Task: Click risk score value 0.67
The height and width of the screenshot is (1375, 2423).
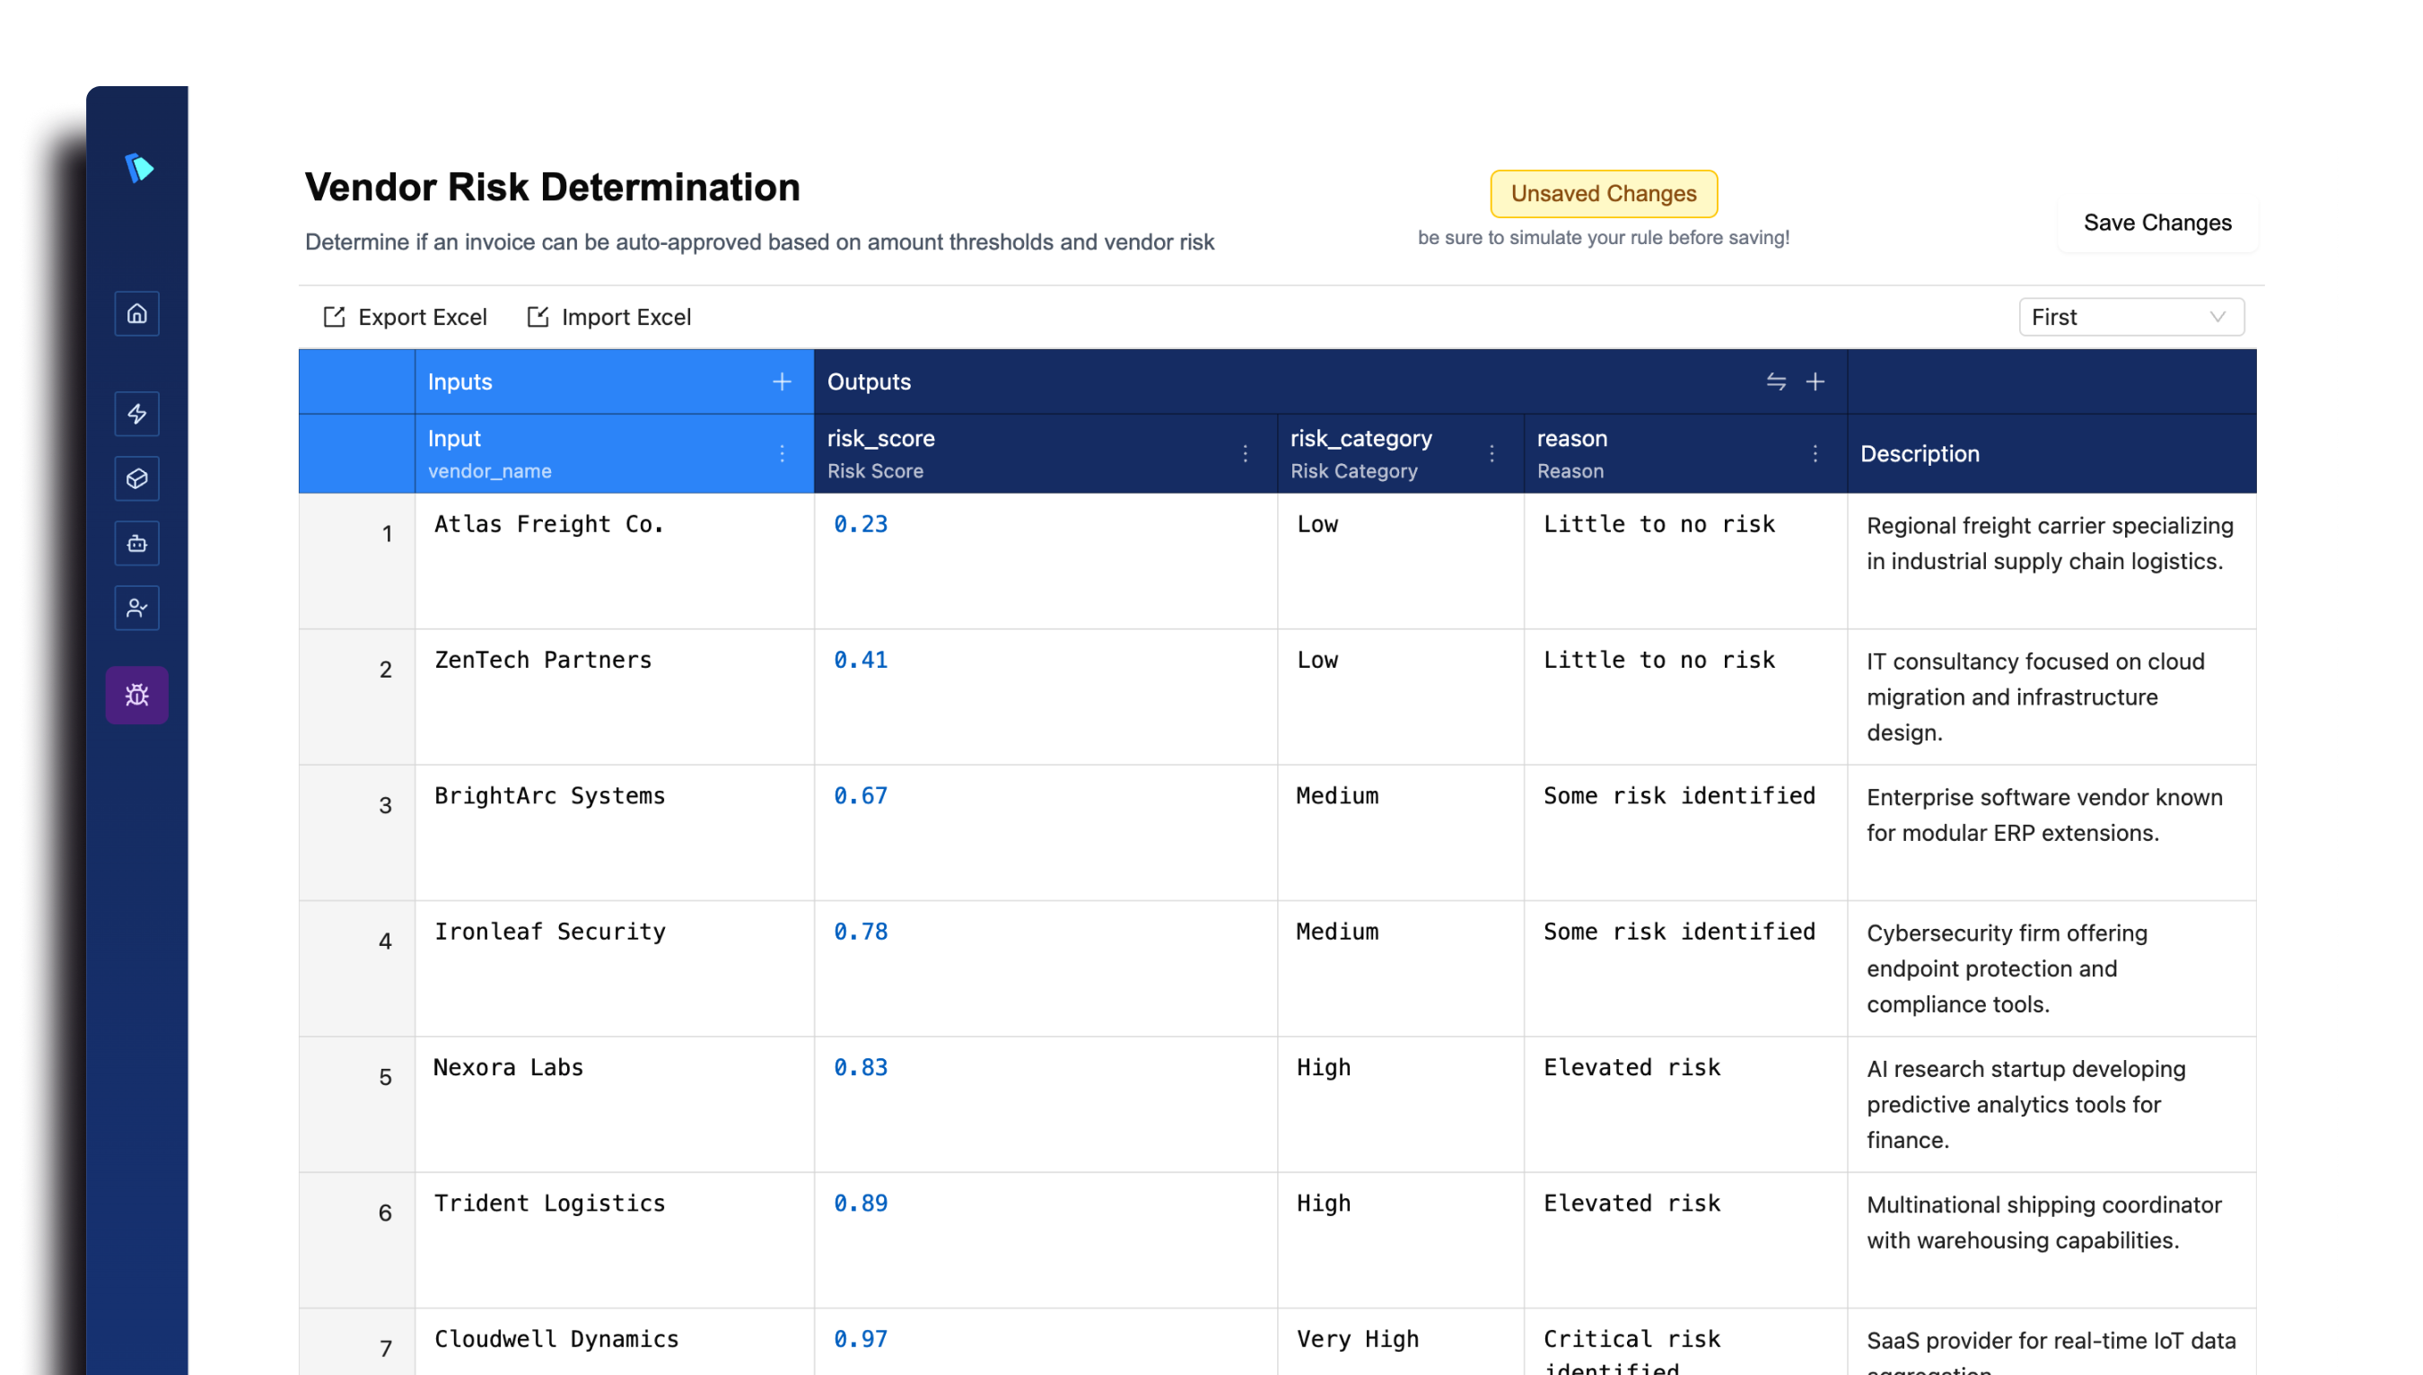Action: tap(861, 796)
